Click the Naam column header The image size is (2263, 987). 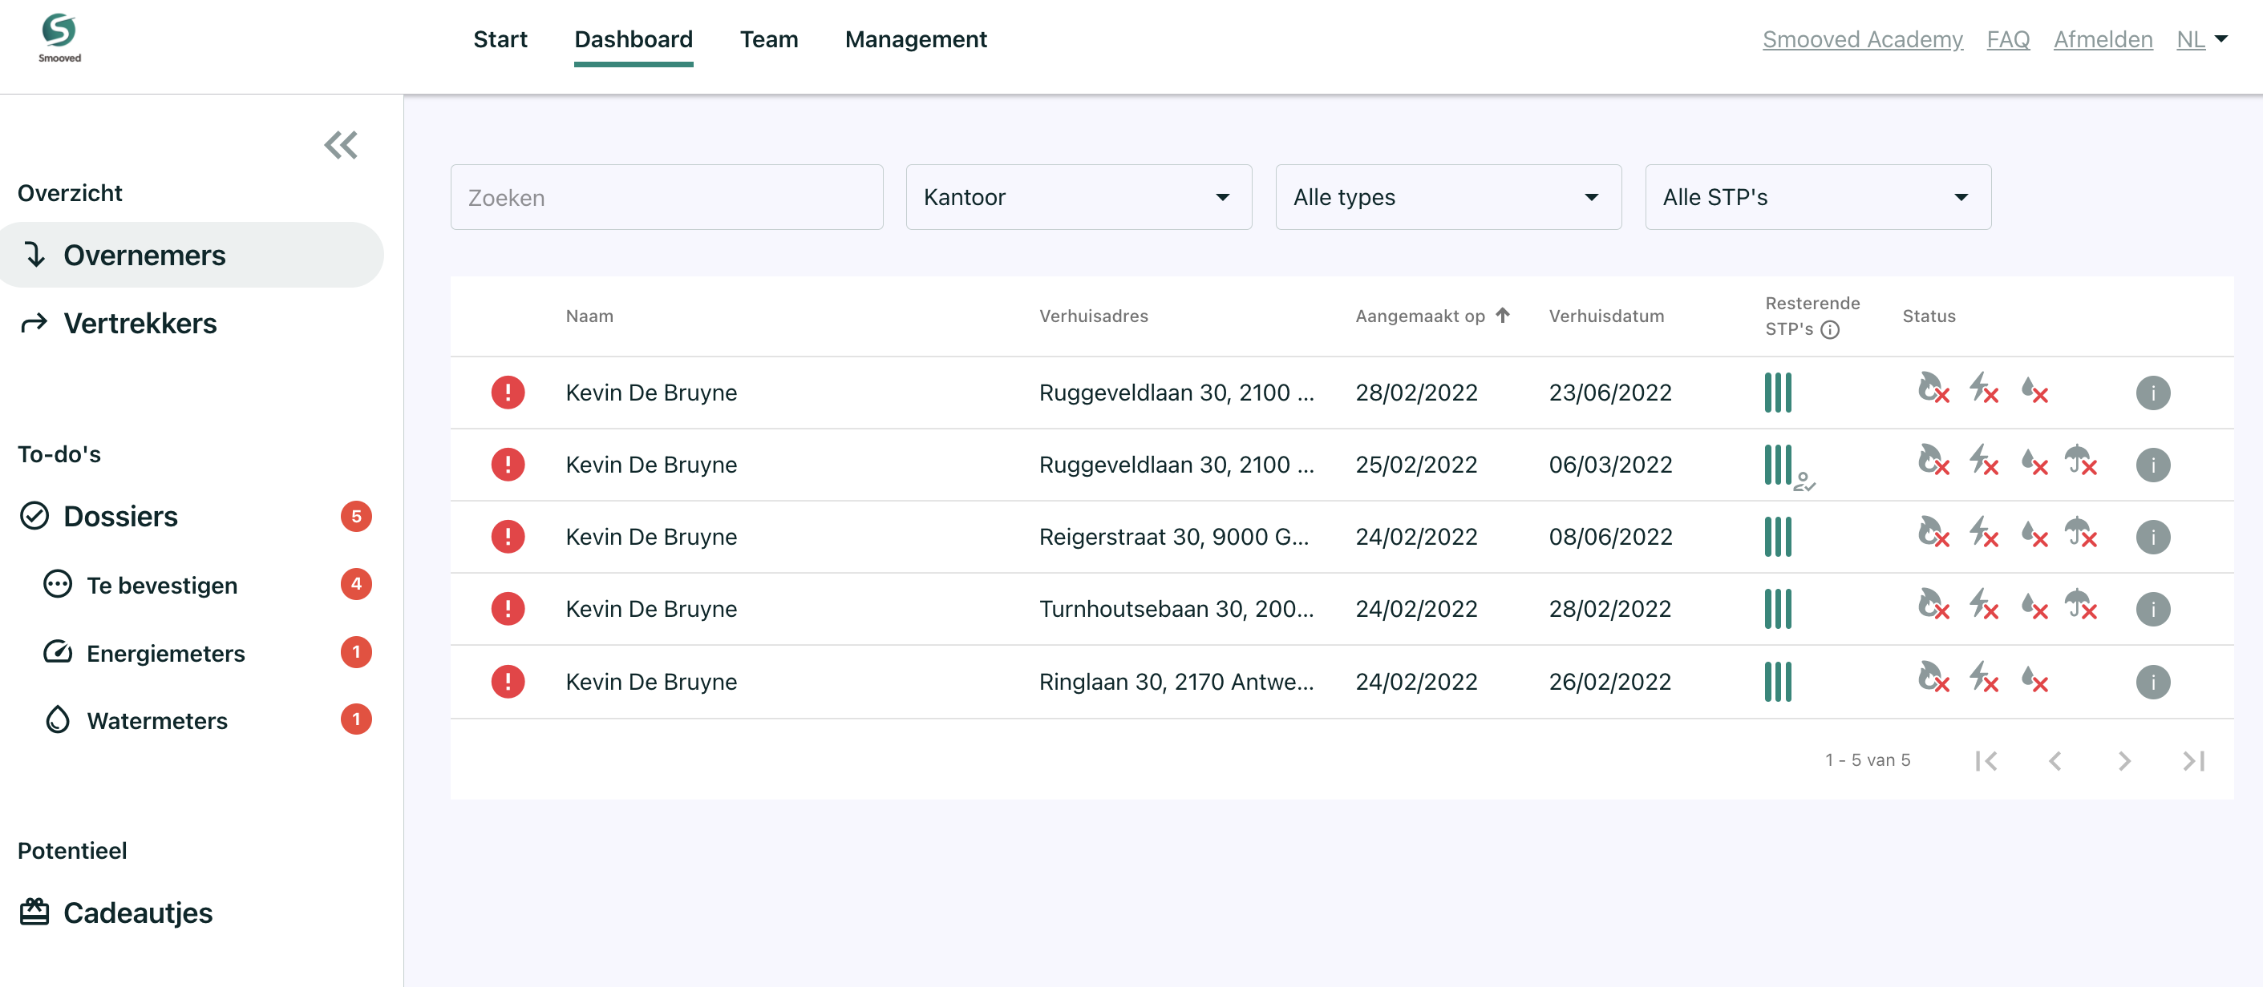coord(589,316)
